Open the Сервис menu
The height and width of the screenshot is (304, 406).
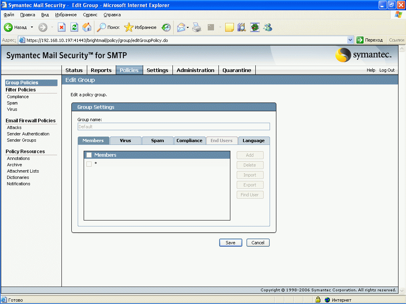[90, 15]
